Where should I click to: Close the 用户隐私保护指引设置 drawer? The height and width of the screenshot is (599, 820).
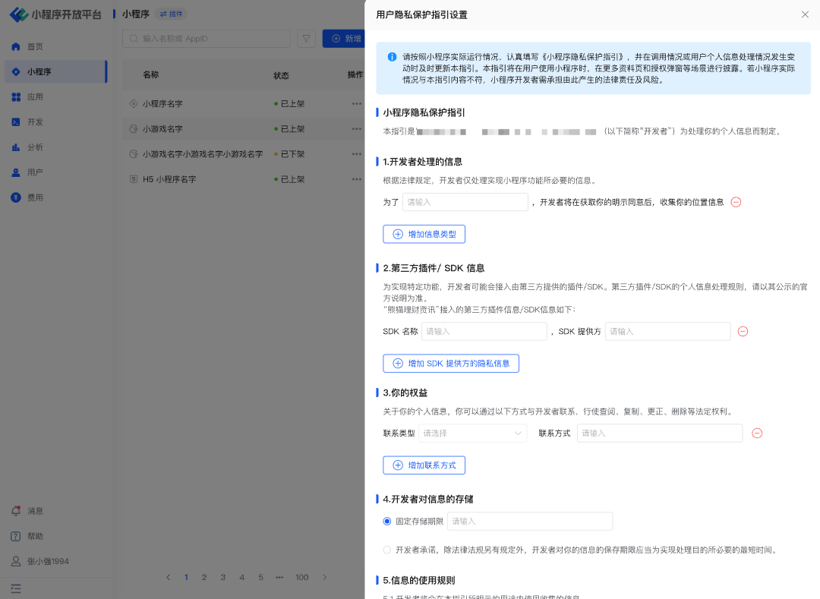pos(805,14)
